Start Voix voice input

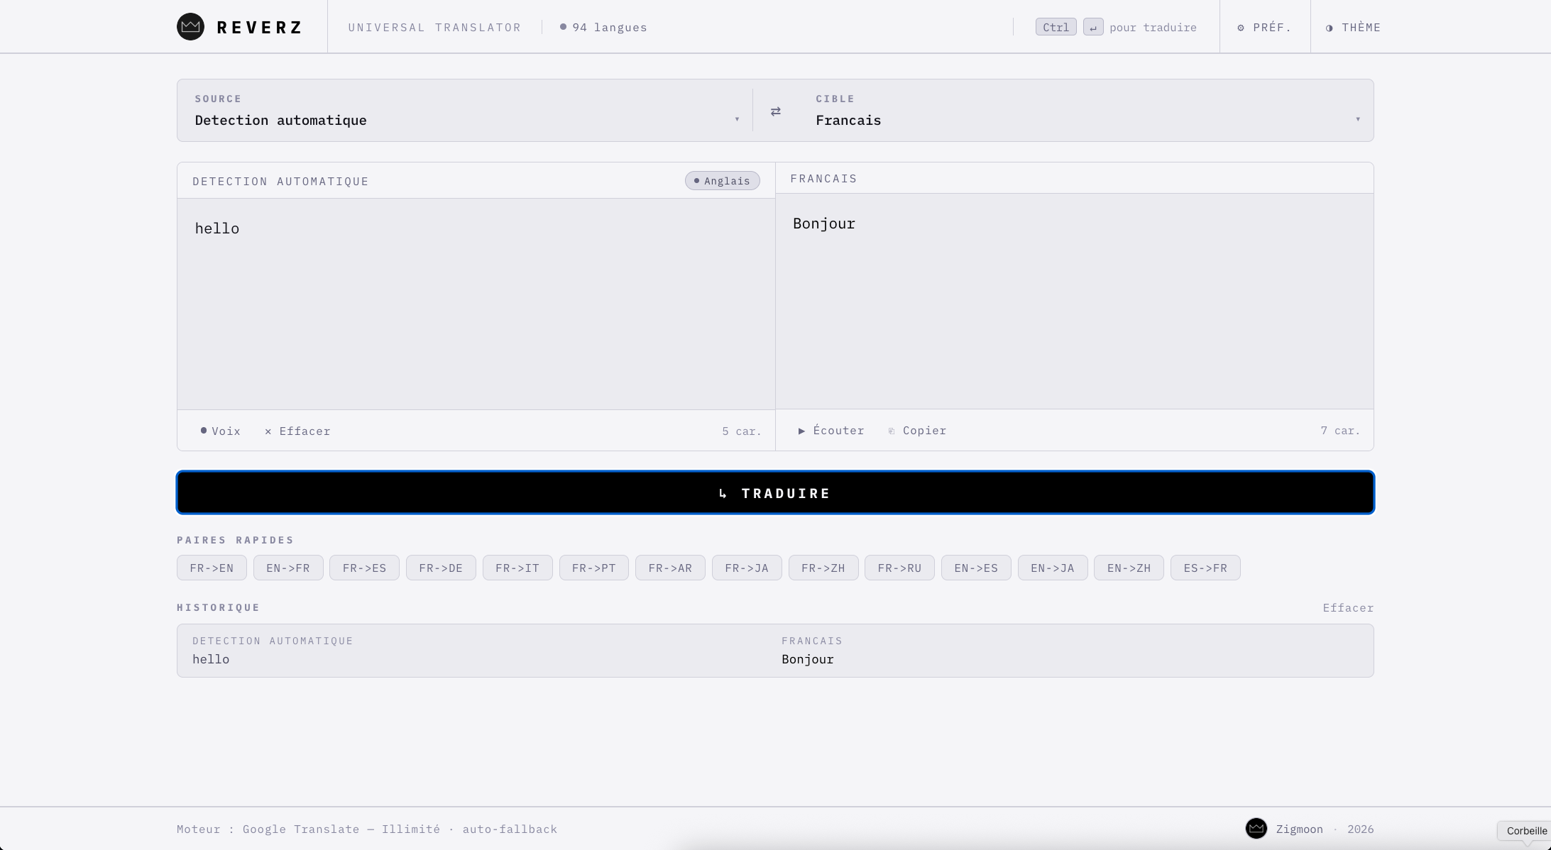click(220, 431)
